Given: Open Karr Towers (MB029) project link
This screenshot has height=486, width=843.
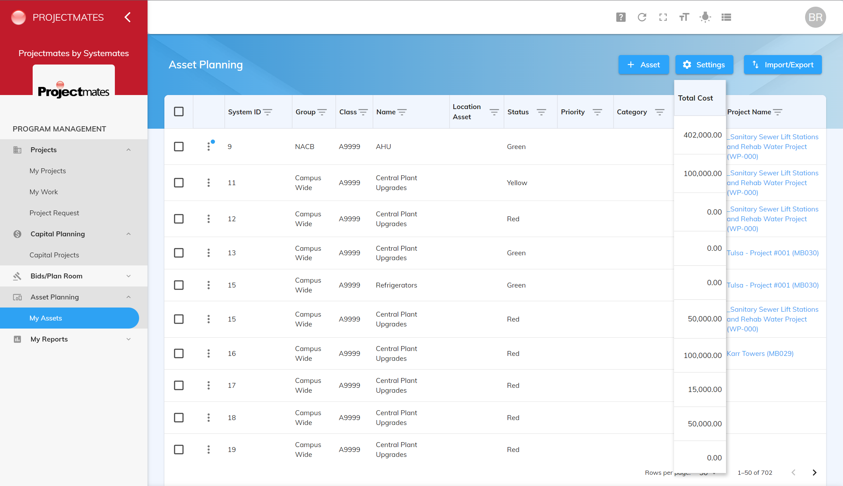Looking at the screenshot, I should click(760, 353).
